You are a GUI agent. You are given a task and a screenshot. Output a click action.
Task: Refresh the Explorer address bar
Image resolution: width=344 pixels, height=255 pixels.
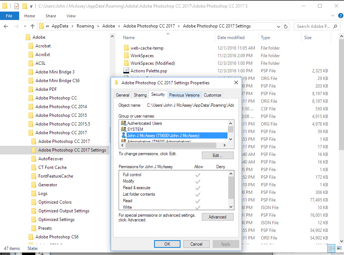(x=286, y=26)
